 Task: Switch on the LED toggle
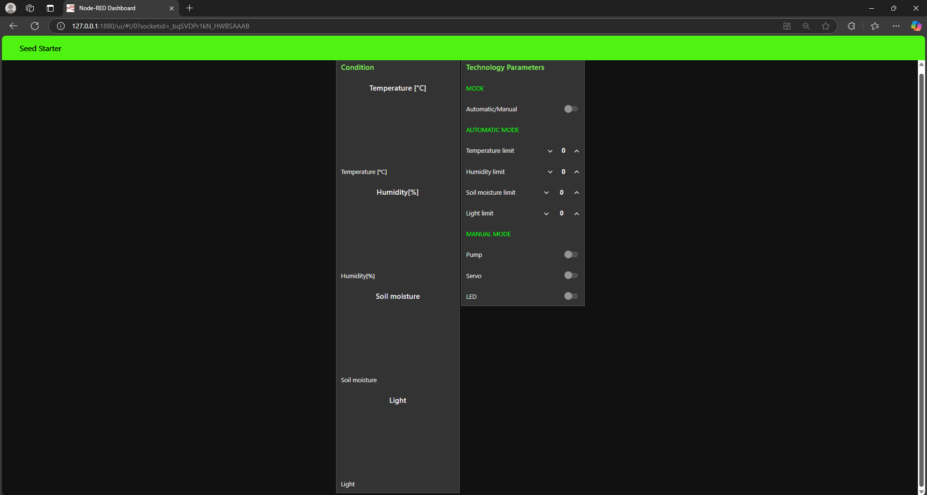[x=571, y=296]
